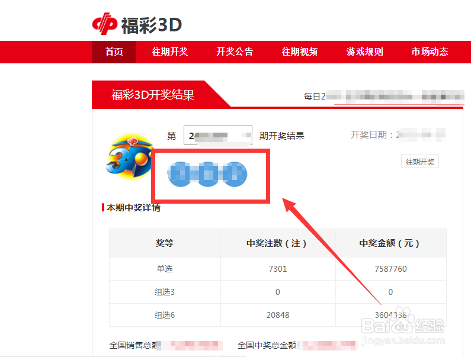Click the 福彩3D logo icon
Screen dimensions: 471x357
pyautogui.click(x=104, y=24)
